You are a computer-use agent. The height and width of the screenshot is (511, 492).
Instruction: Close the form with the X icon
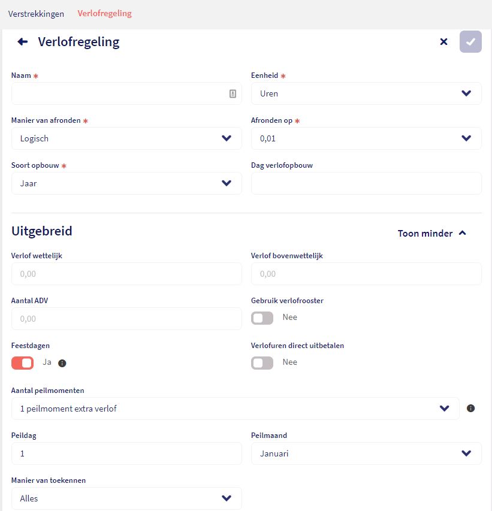[x=443, y=42]
